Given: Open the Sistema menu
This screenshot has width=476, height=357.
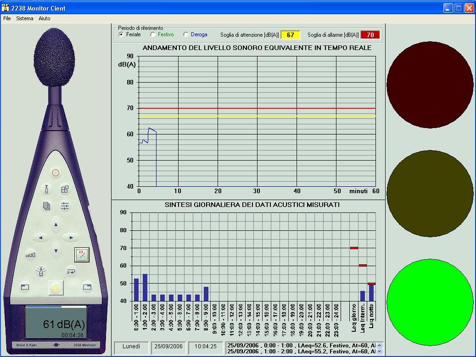Looking at the screenshot, I should (x=25, y=18).
